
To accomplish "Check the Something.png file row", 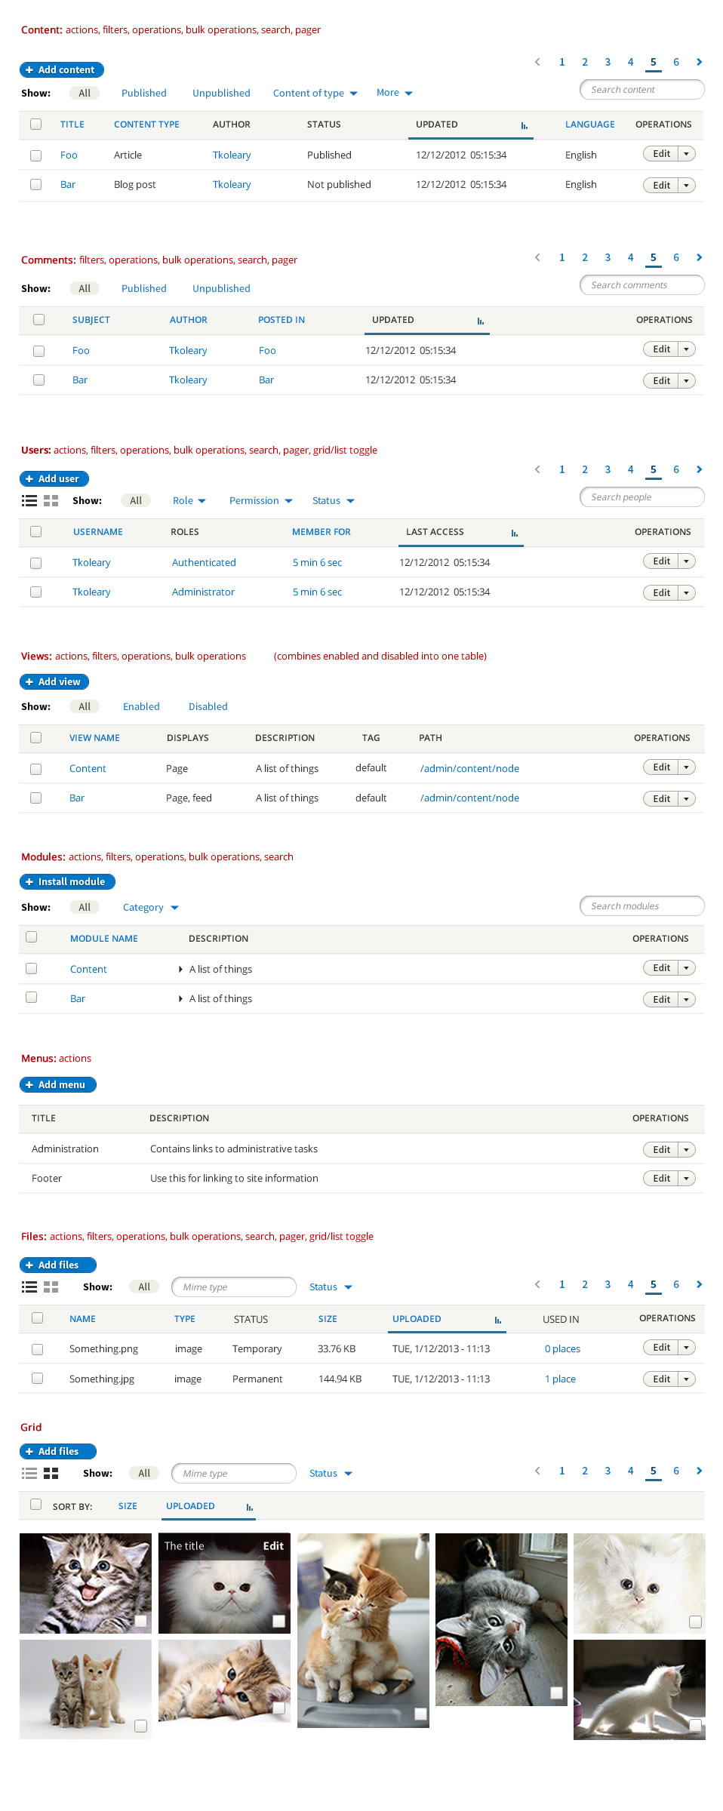I will [37, 1349].
